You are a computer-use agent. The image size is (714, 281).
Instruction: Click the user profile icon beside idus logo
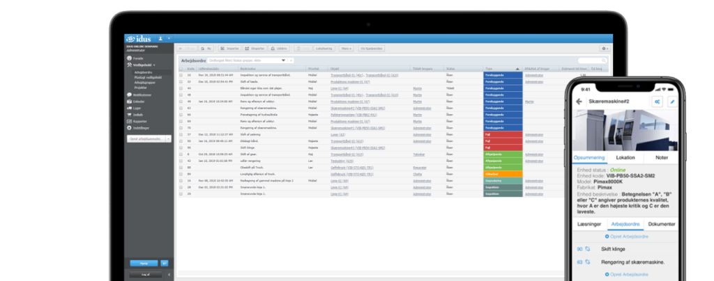[x=160, y=38]
